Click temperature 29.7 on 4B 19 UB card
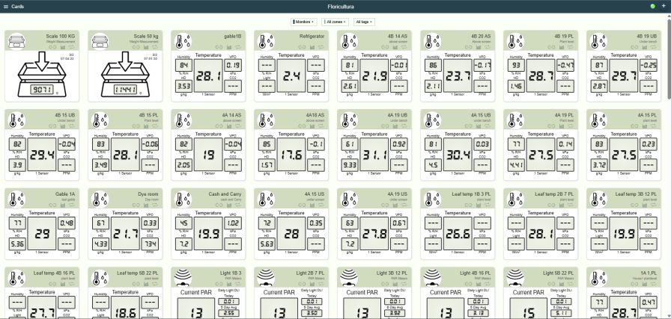 [624, 76]
